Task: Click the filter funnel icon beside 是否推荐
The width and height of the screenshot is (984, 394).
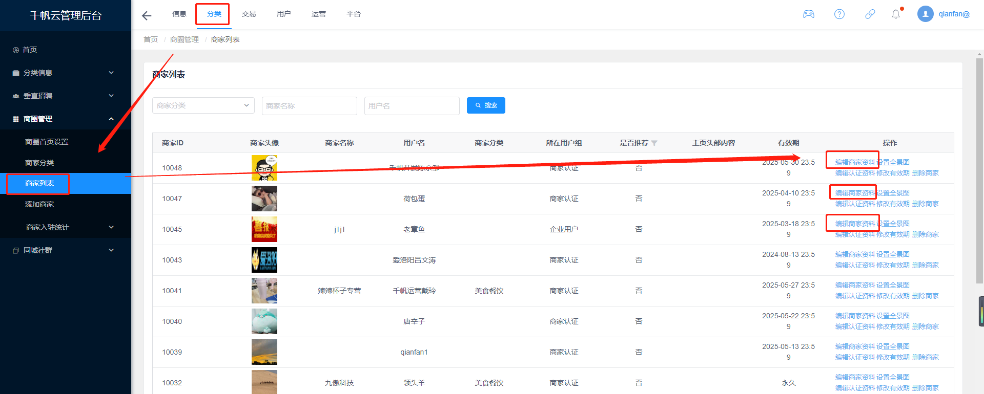Action: 654,143
